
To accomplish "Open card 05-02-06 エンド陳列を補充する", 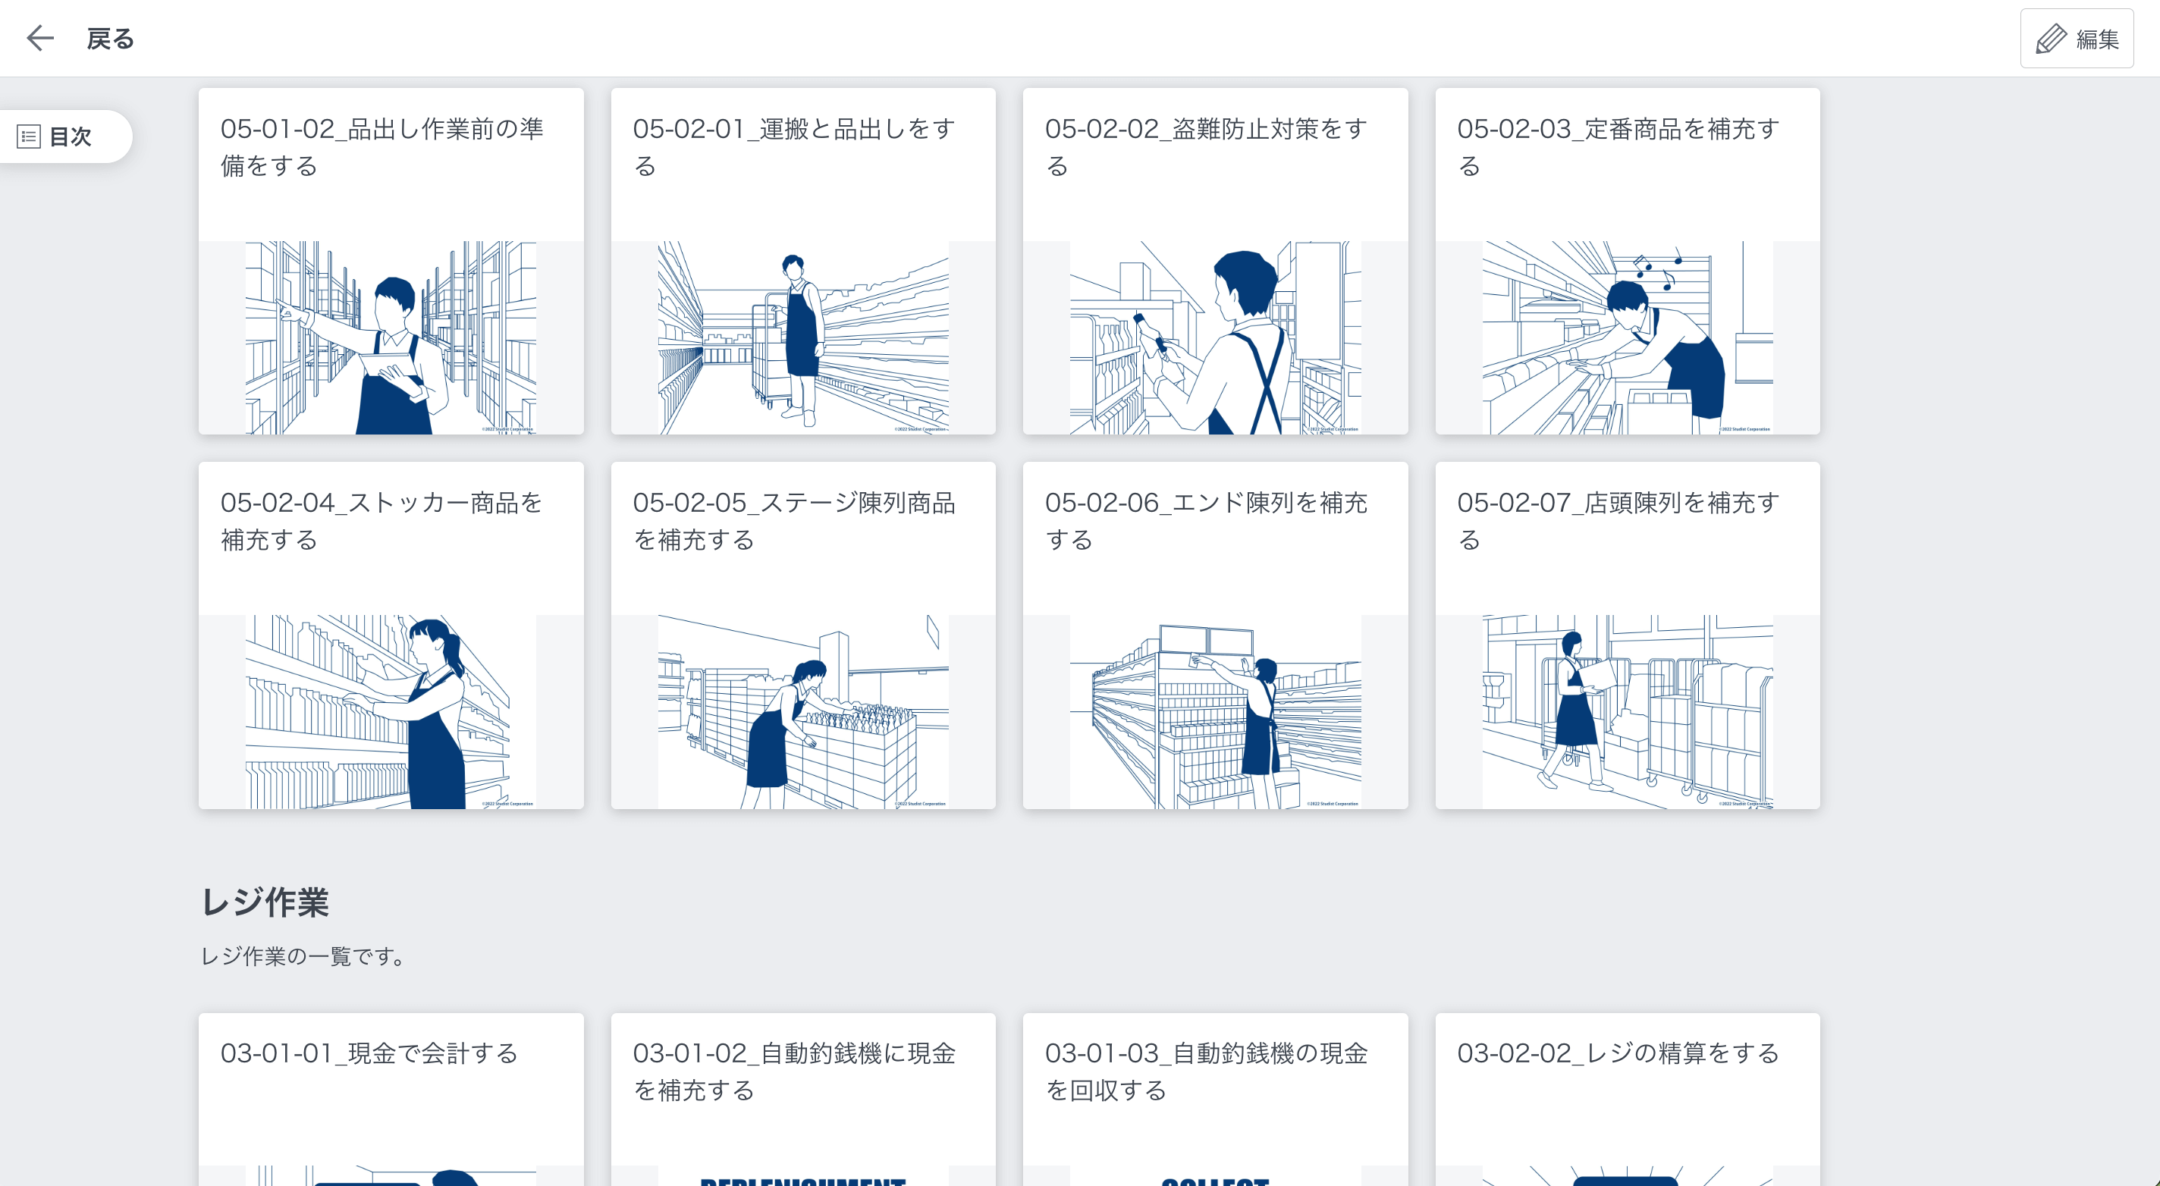I will pyautogui.click(x=1215, y=635).
